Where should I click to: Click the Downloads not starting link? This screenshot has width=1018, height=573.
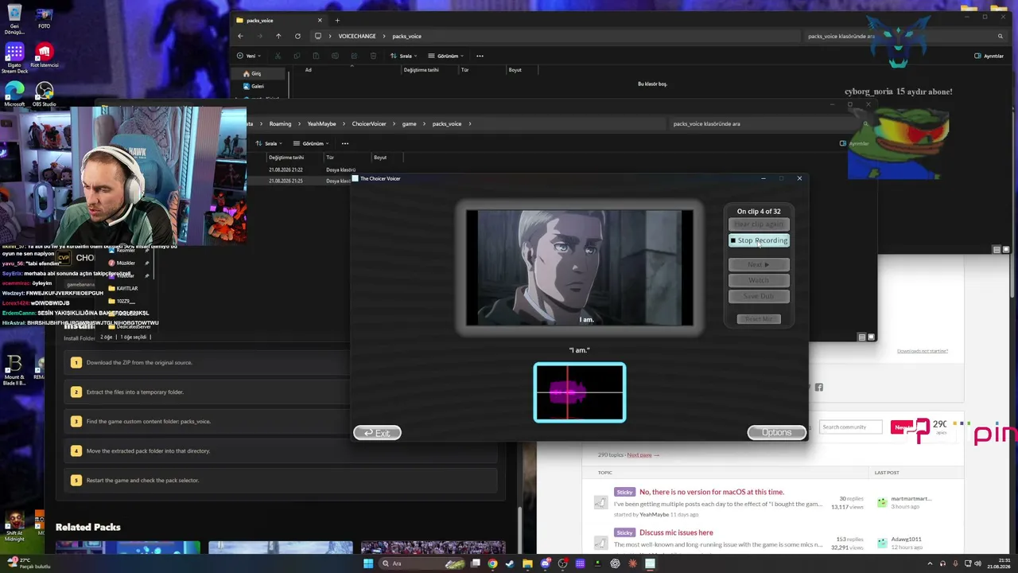point(923,351)
